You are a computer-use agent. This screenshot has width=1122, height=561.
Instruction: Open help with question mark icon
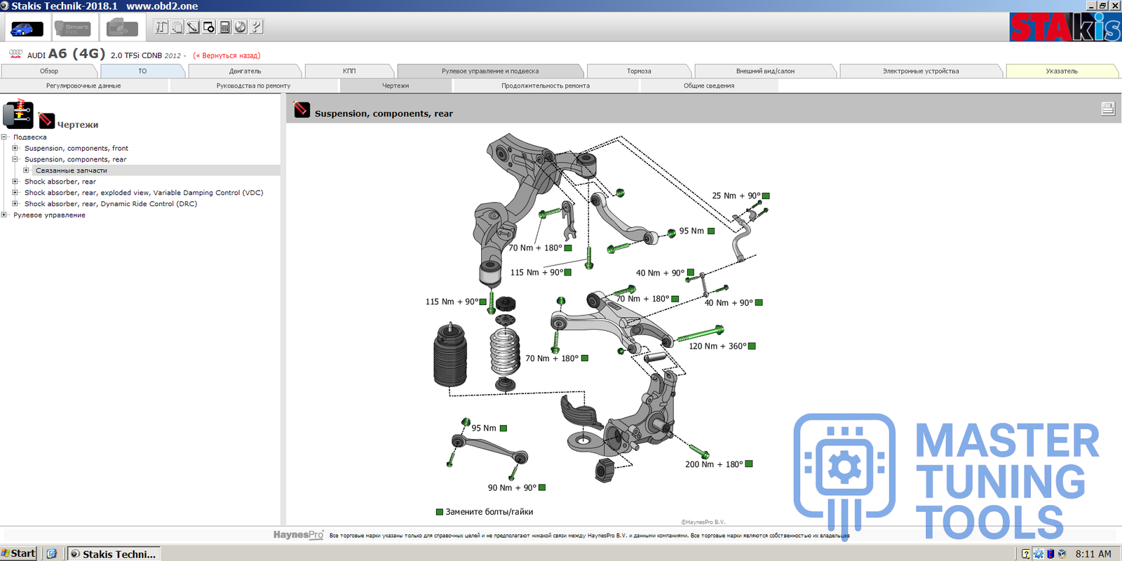coord(257,27)
